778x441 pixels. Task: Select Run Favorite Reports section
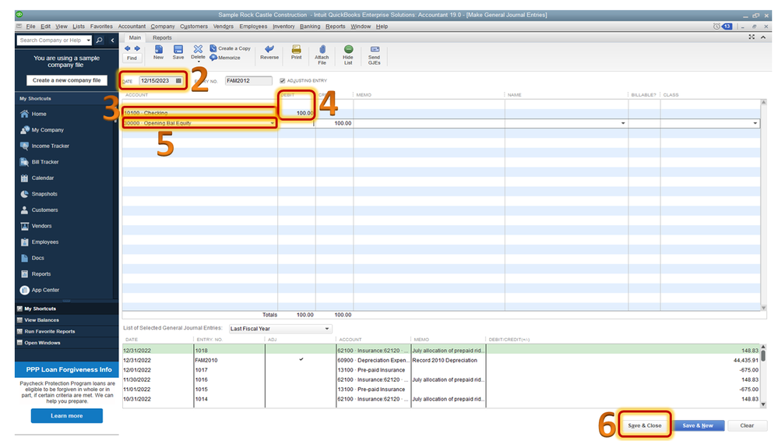pyautogui.click(x=50, y=332)
